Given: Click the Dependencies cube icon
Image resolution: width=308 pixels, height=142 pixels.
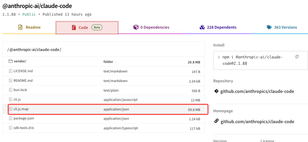Looking at the screenshot, I should point(136,27).
